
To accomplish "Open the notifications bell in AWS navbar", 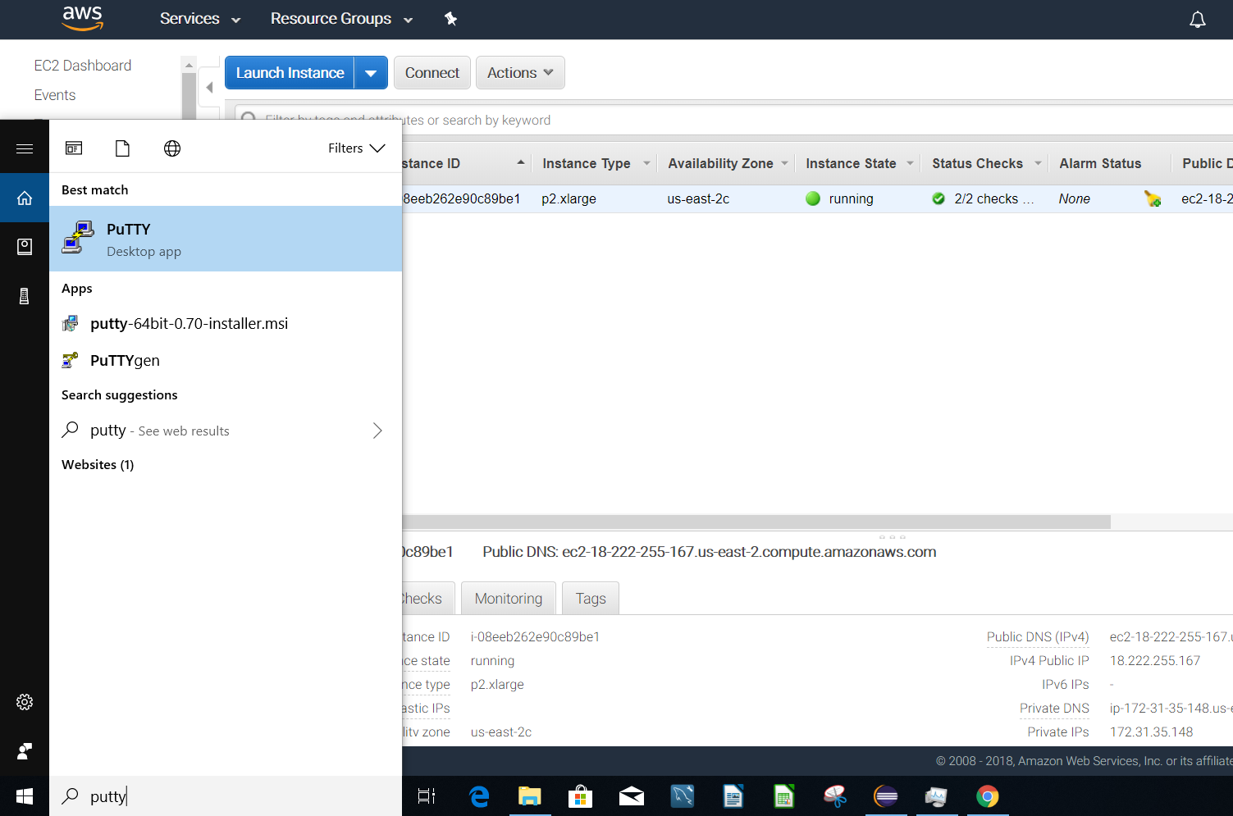I will (1197, 18).
